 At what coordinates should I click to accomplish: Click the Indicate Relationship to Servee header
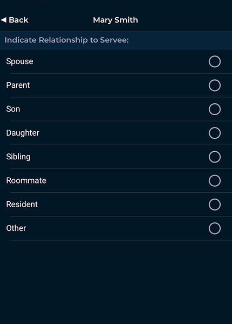tap(67, 40)
